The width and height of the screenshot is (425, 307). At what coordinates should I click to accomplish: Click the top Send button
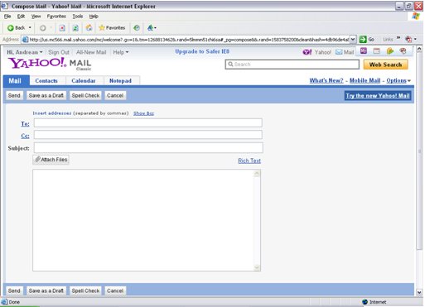click(14, 95)
